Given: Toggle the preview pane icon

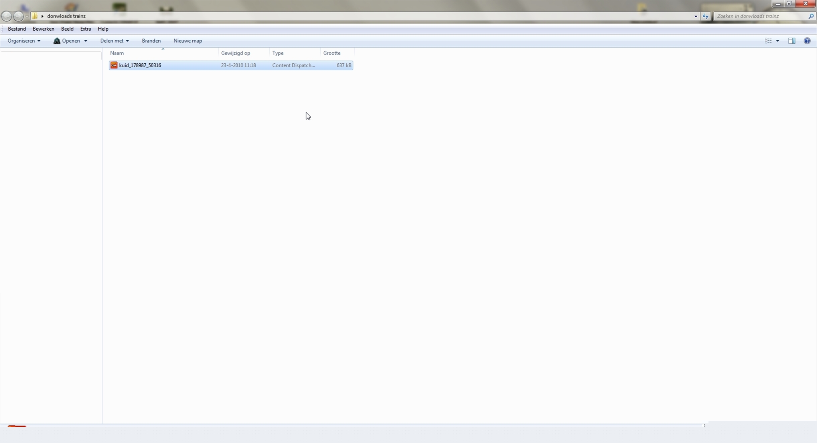Looking at the screenshot, I should (792, 41).
